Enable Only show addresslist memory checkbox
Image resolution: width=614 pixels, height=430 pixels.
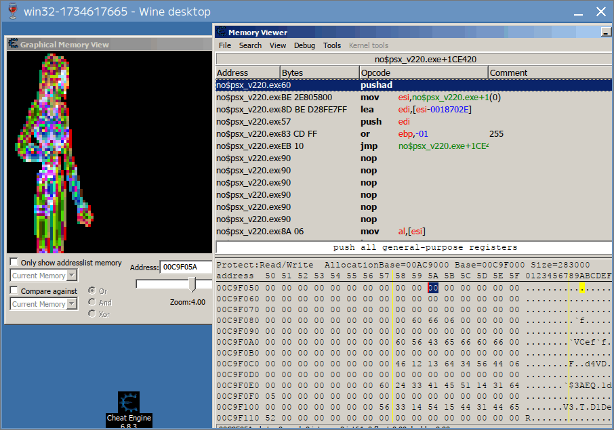point(14,262)
